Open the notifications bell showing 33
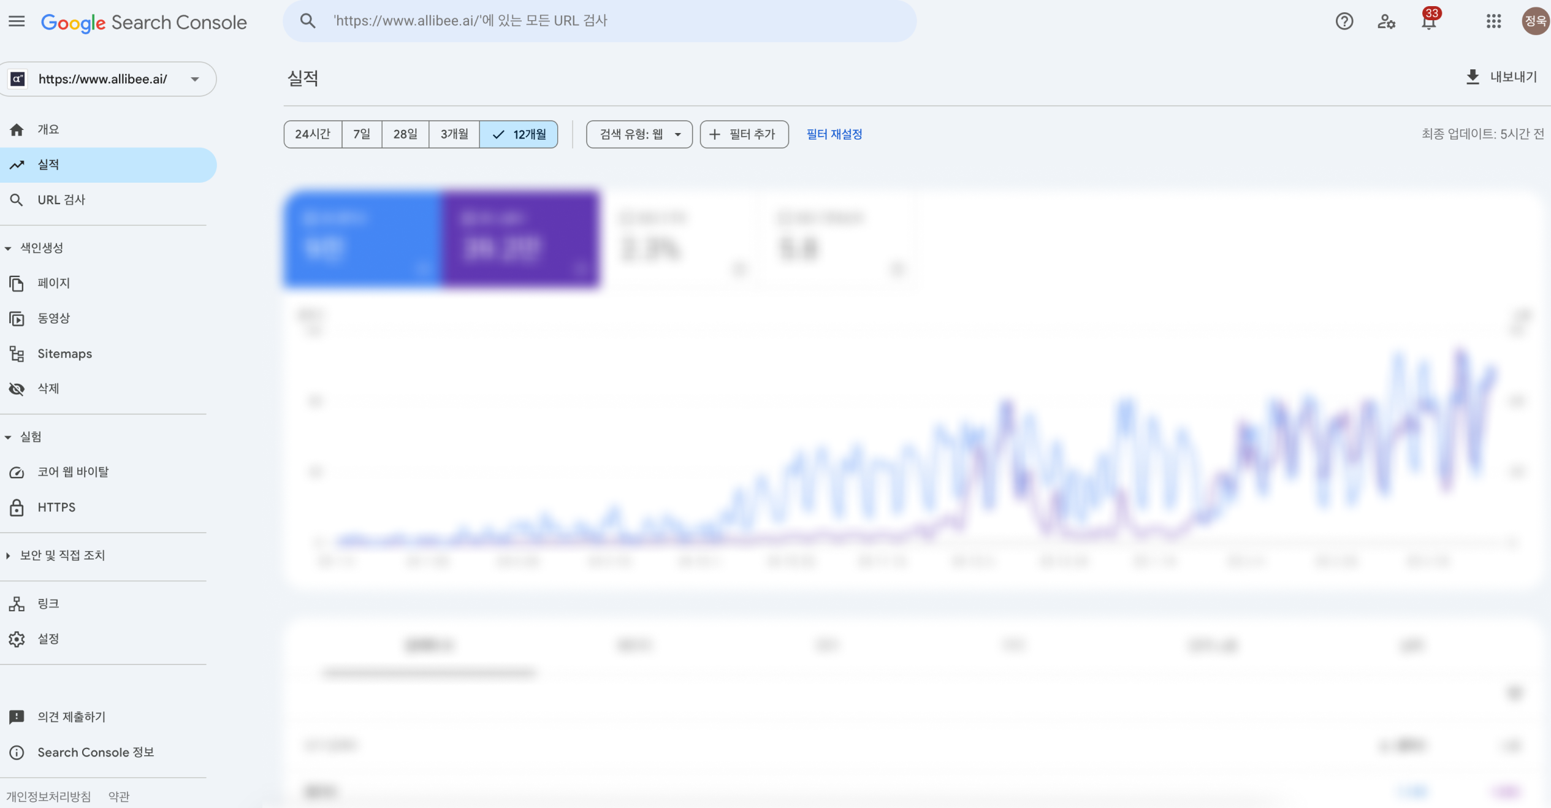The image size is (1551, 808). tap(1428, 21)
